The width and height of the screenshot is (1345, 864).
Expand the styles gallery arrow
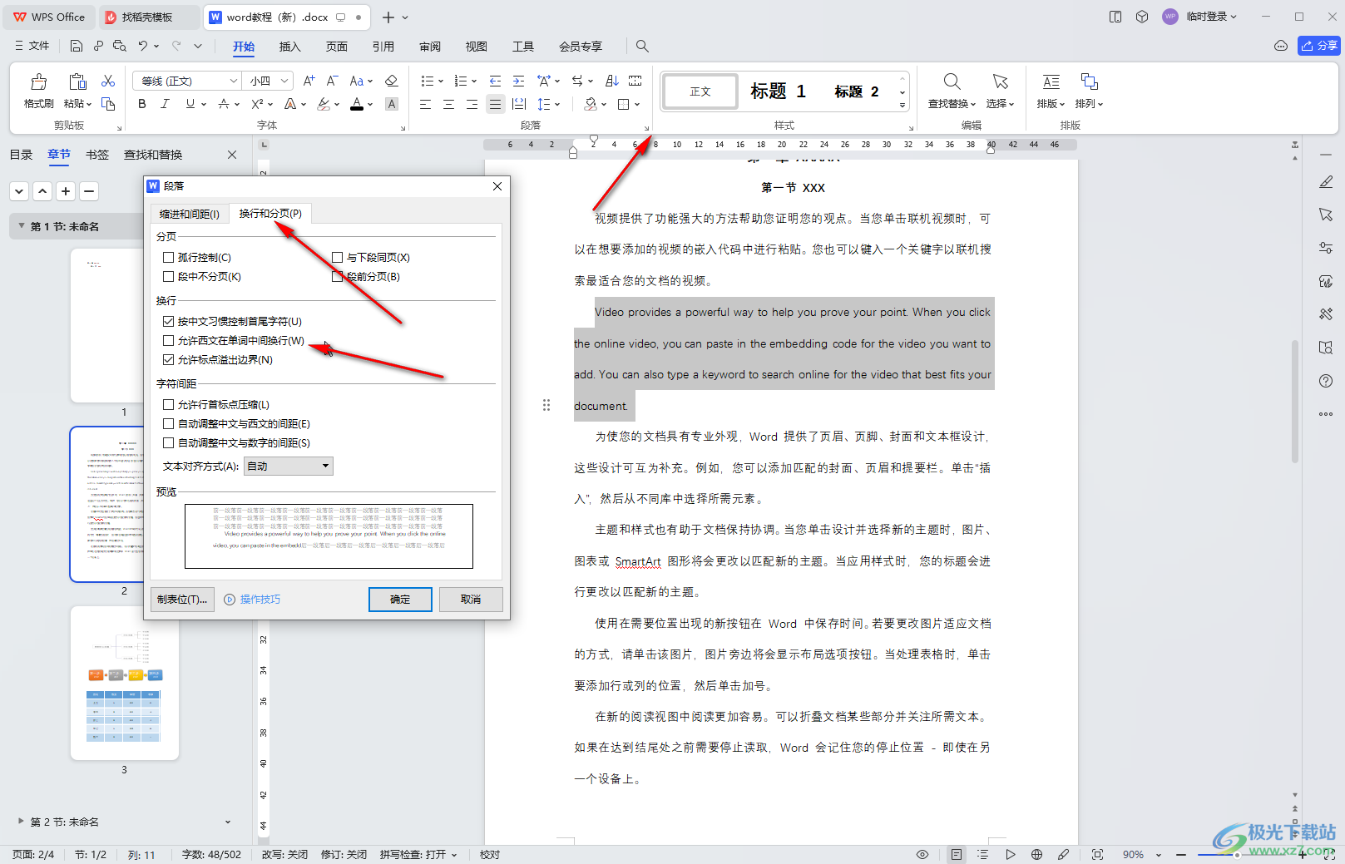902,106
